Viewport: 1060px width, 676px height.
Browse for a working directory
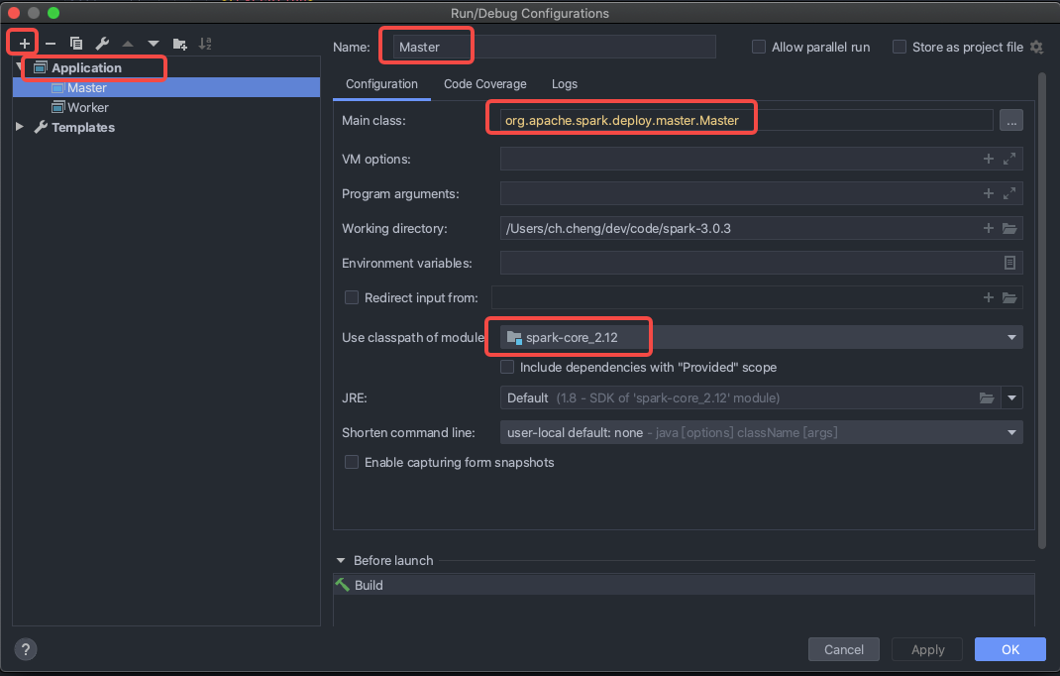click(1009, 228)
